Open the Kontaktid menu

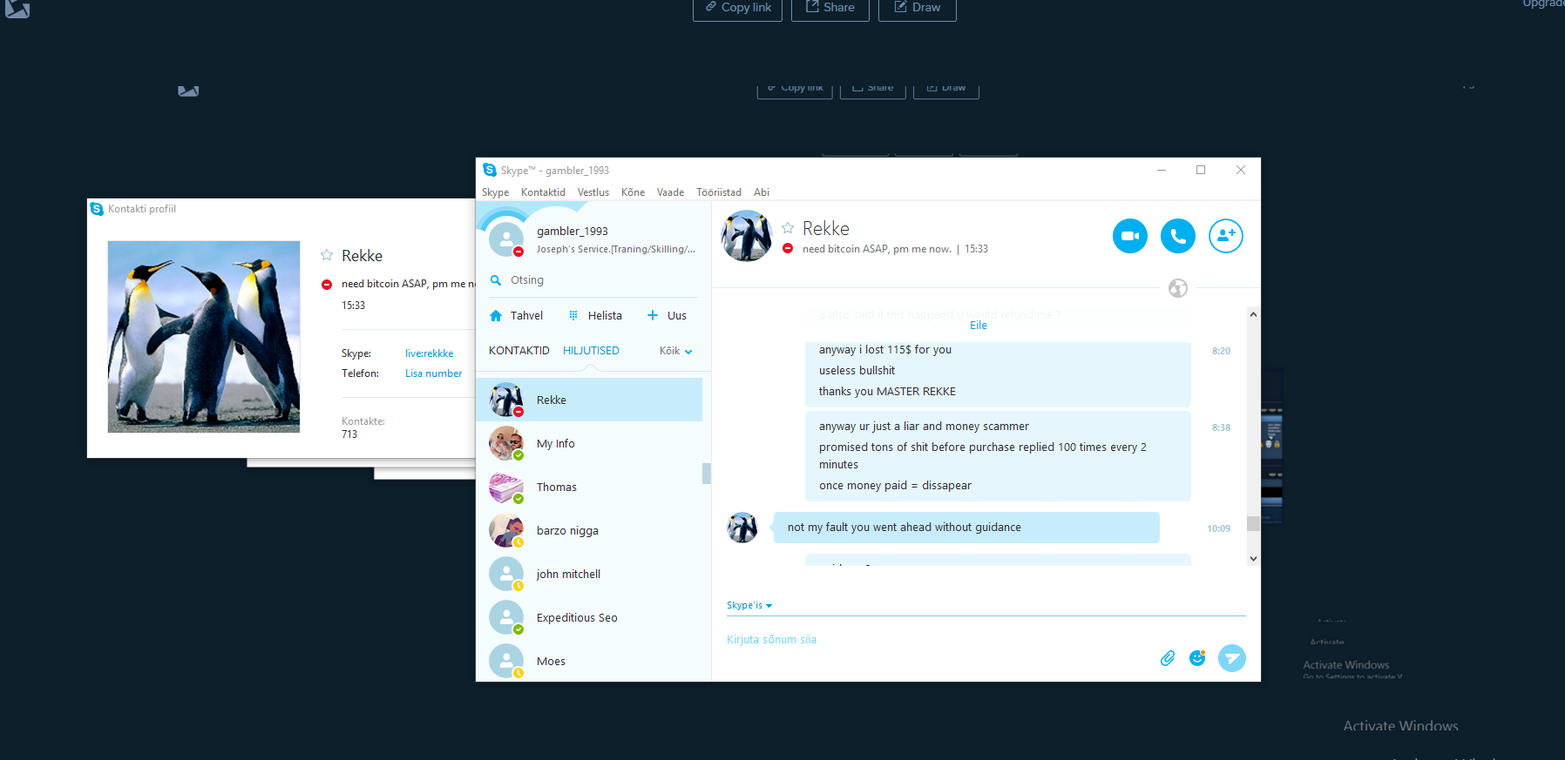tap(543, 192)
